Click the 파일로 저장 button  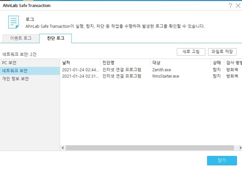coord(222,52)
